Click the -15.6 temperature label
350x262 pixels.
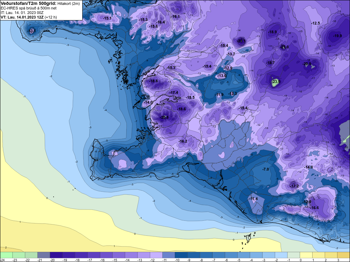coord(153,26)
